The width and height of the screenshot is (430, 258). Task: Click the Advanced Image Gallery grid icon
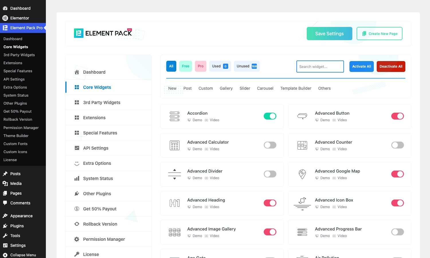175,232
